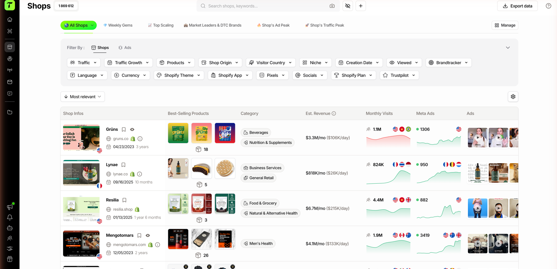Open the Niche filter dropdown

click(x=315, y=62)
